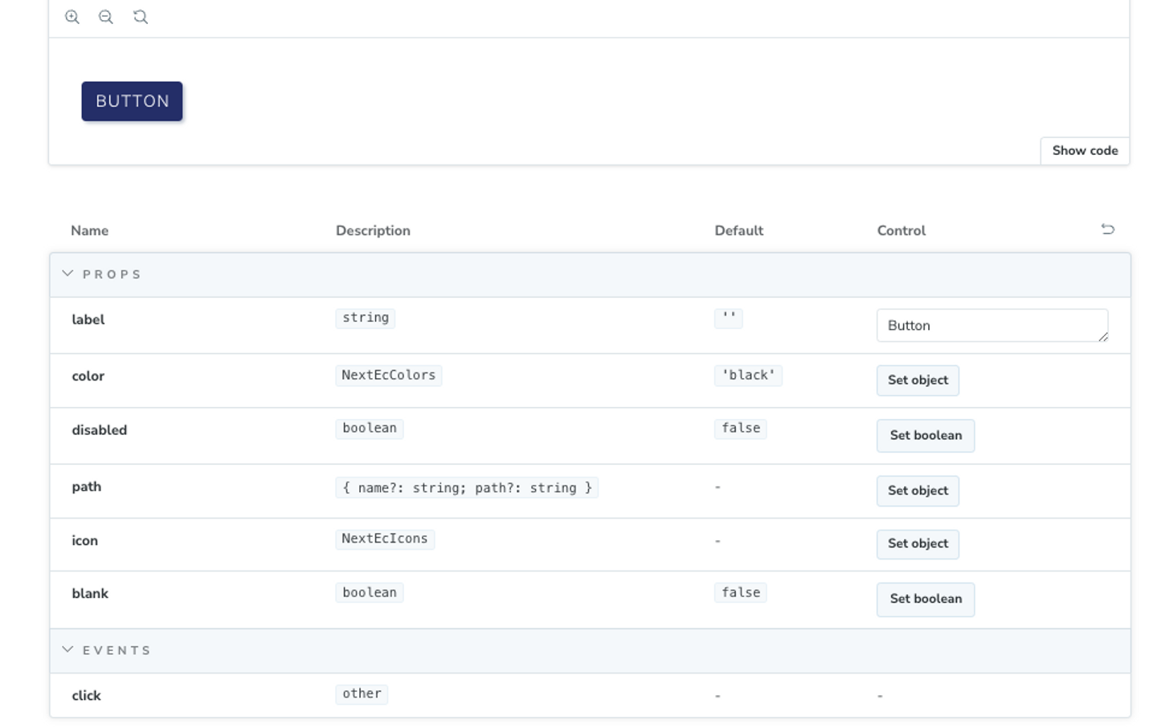The height and width of the screenshot is (728, 1157).
Task: Click the zoom out magnifier icon
Action: point(106,17)
